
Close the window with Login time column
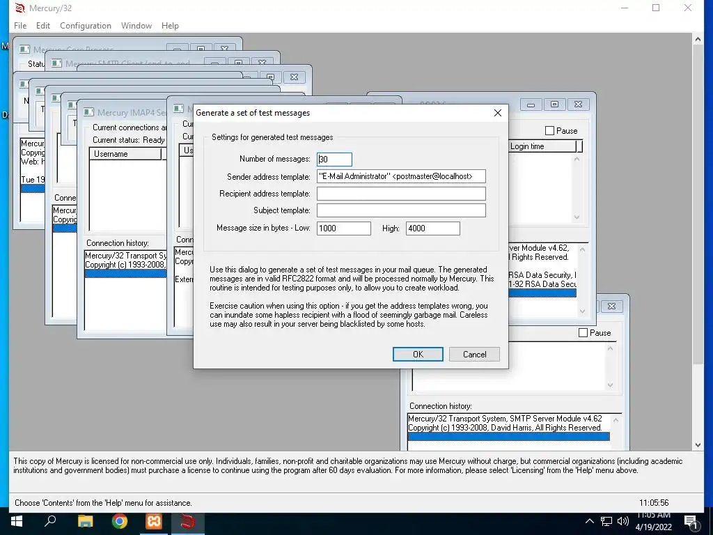tap(578, 104)
